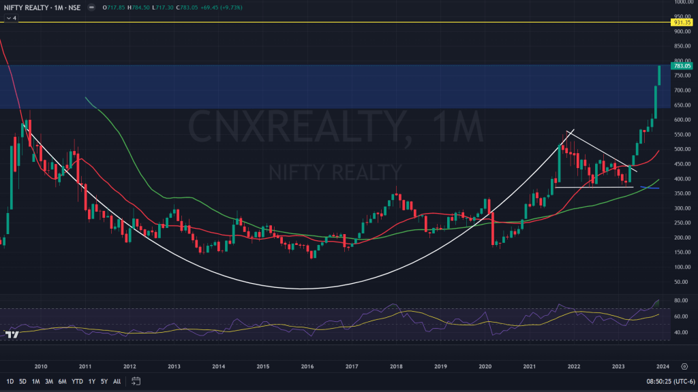Select the yellow 931.35 price label
Viewport: 698px width, 392px height.
(683, 22)
